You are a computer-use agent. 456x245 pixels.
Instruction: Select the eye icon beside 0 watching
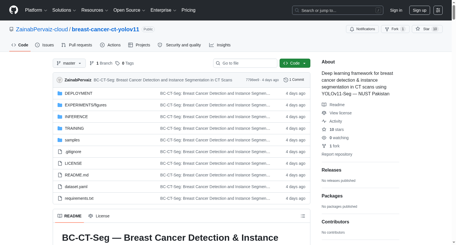click(324, 138)
